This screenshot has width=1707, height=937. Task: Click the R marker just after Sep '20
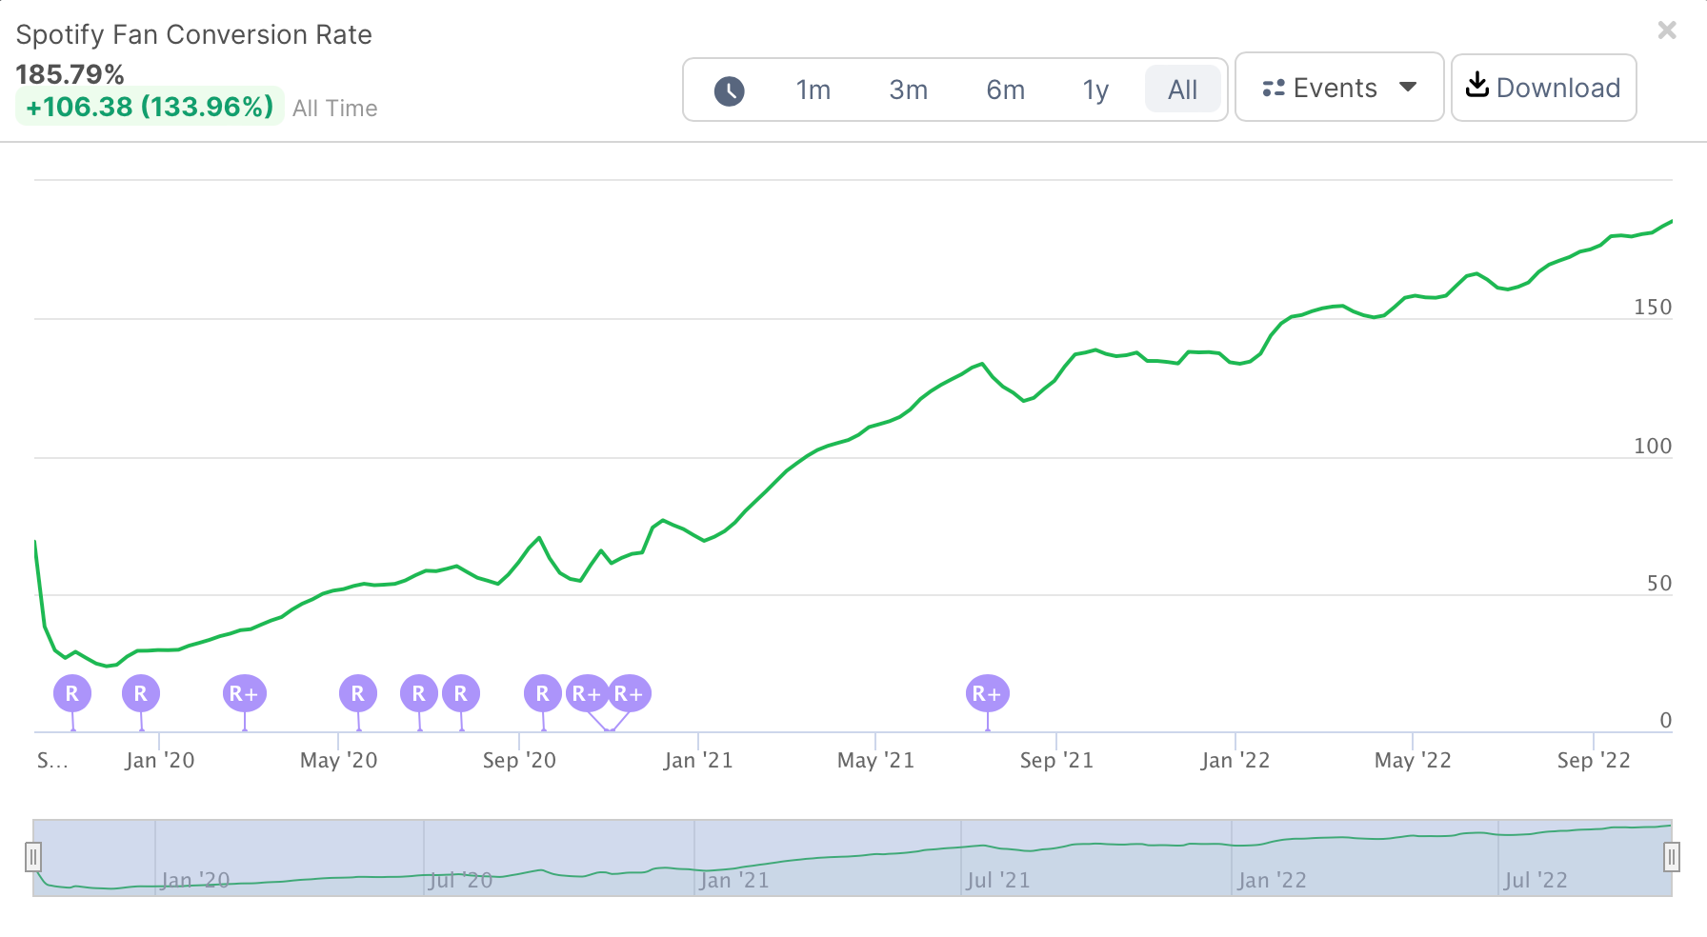tap(542, 694)
